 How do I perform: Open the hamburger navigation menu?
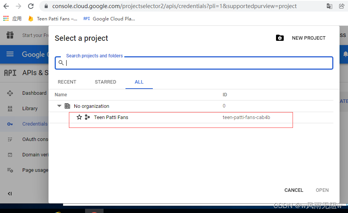click(10, 54)
